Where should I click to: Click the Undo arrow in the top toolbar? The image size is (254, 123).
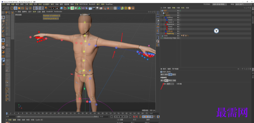click(4, 8)
